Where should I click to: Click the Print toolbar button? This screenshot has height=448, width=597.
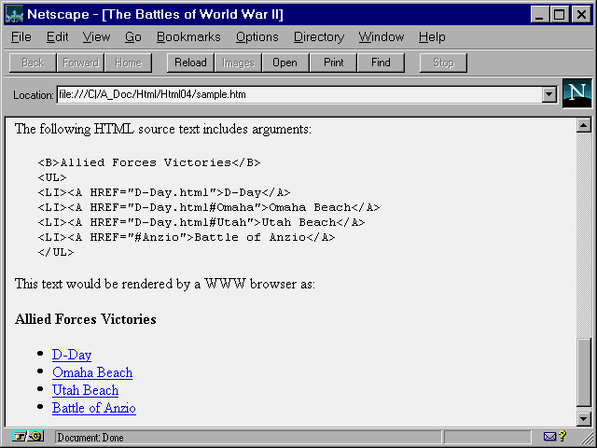point(333,63)
